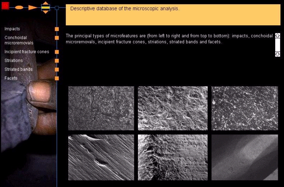This screenshot has height=187, width=284.
Task: Click the scroll down arrow of text box
Action: pyautogui.click(x=277, y=54)
